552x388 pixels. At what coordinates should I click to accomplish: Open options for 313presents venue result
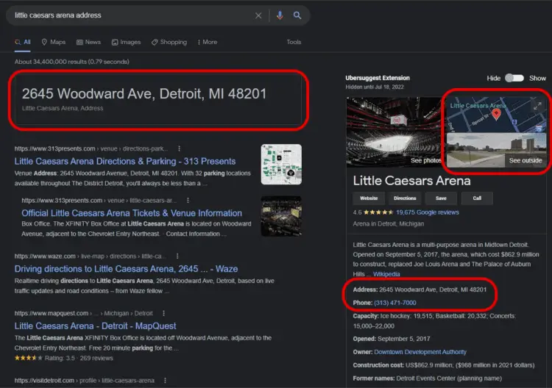(x=188, y=201)
